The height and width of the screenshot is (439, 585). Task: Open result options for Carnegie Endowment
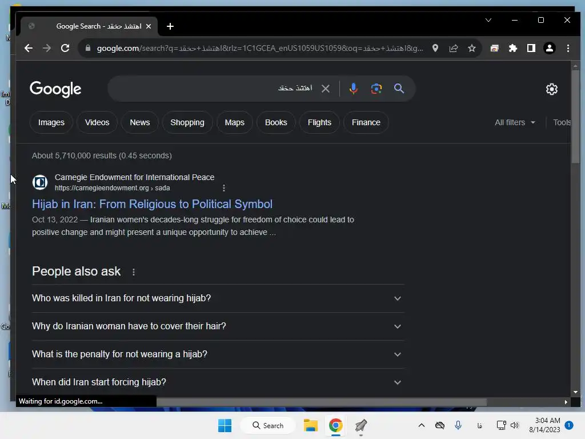coord(224,188)
